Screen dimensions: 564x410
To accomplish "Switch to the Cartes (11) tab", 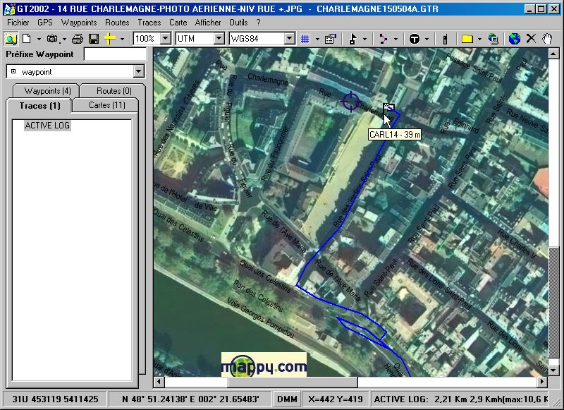I will click(x=107, y=105).
